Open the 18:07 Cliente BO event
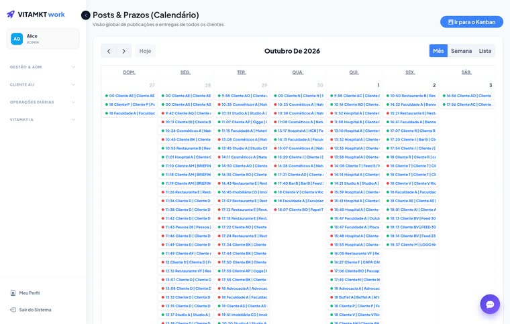The image size is (510, 324). pos(298,210)
